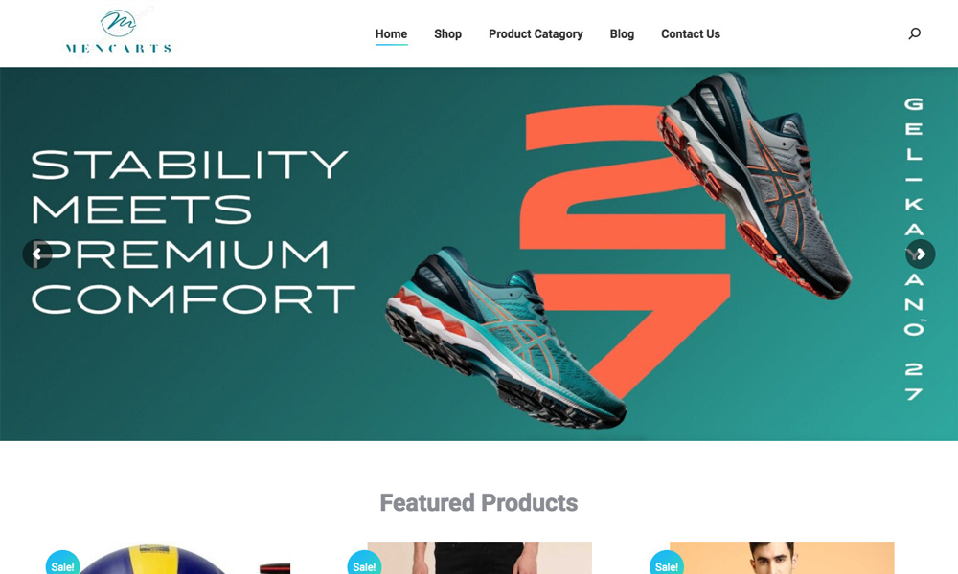
Task: Open the black pants product thumbnail
Action: [x=480, y=558]
